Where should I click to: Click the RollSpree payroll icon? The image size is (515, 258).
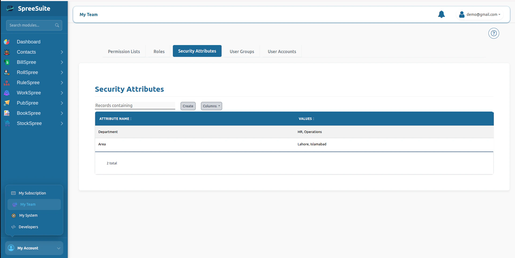(x=7, y=72)
